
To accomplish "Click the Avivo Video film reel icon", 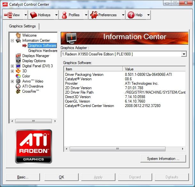I will click(x=18, y=81).
